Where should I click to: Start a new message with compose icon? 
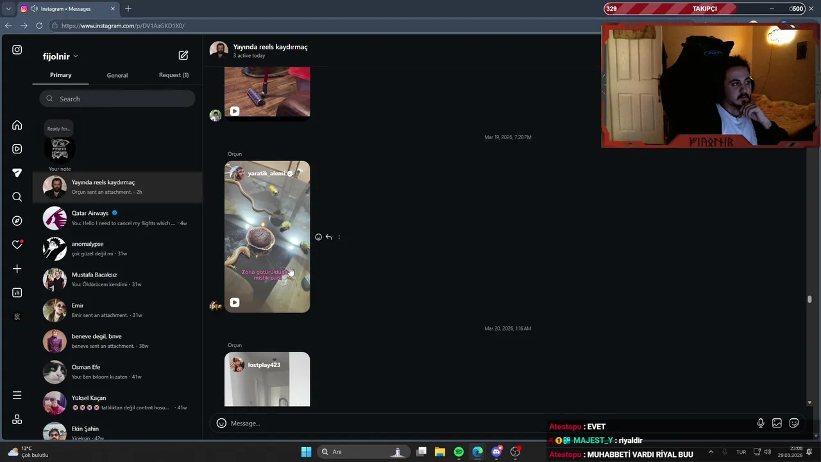point(183,56)
